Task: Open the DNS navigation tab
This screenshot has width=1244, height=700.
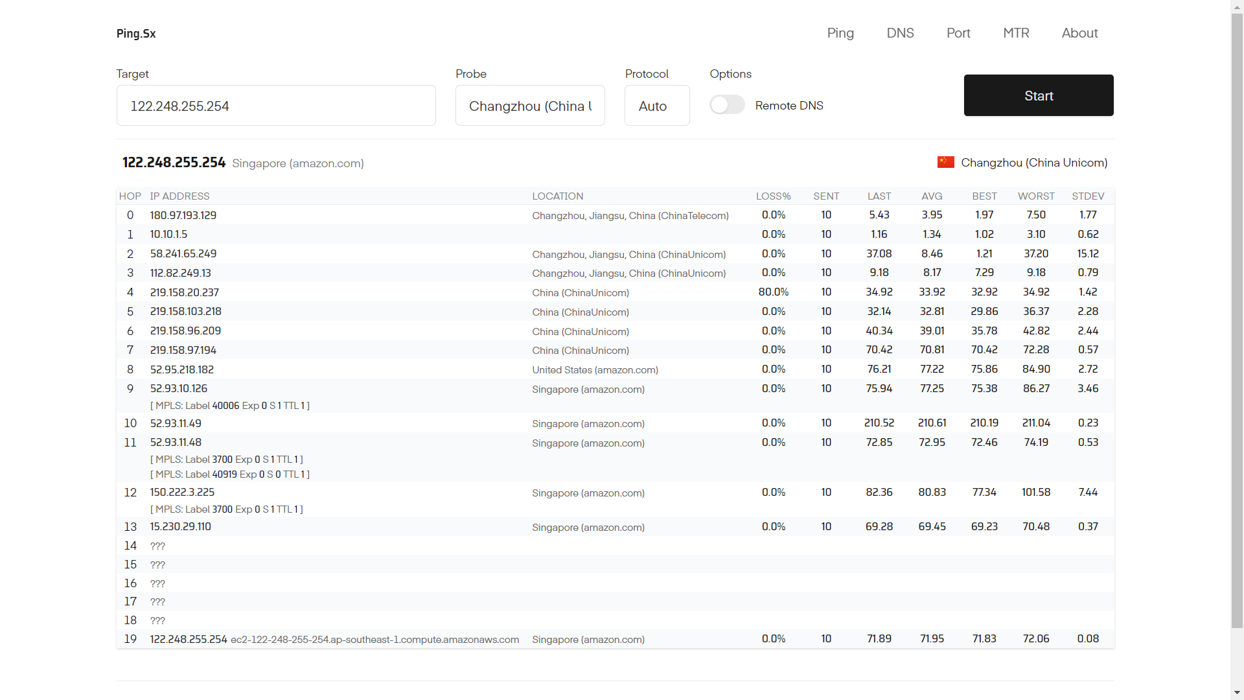Action: 900,33
